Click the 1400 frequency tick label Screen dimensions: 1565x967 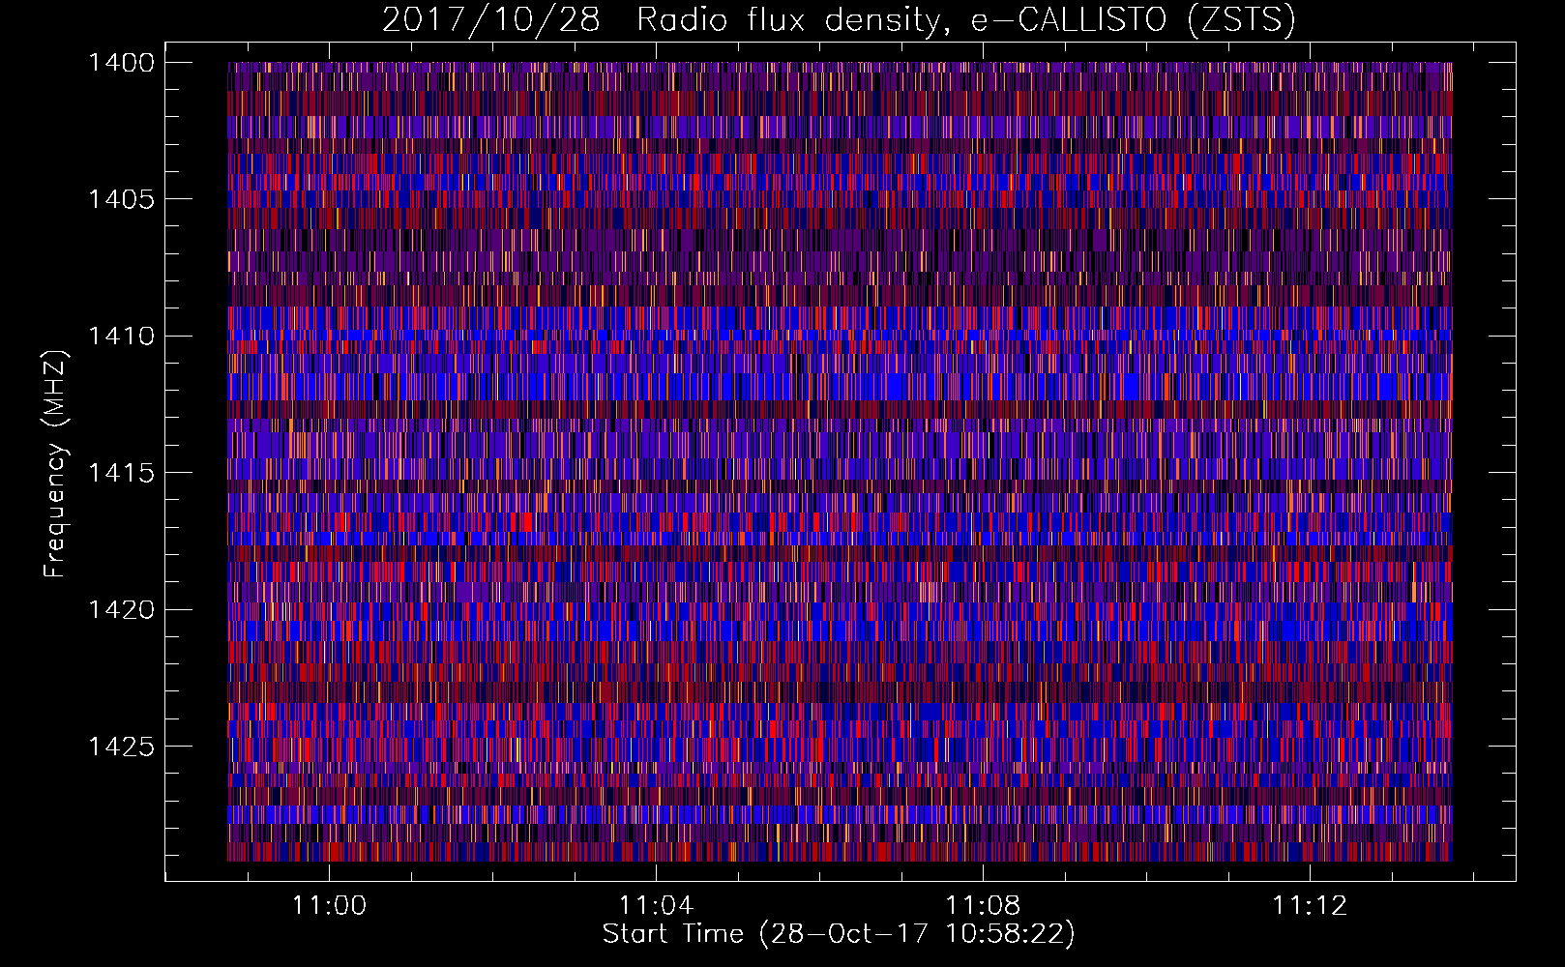[x=121, y=63]
